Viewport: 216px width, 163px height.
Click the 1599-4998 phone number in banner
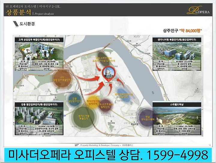click(177, 155)
